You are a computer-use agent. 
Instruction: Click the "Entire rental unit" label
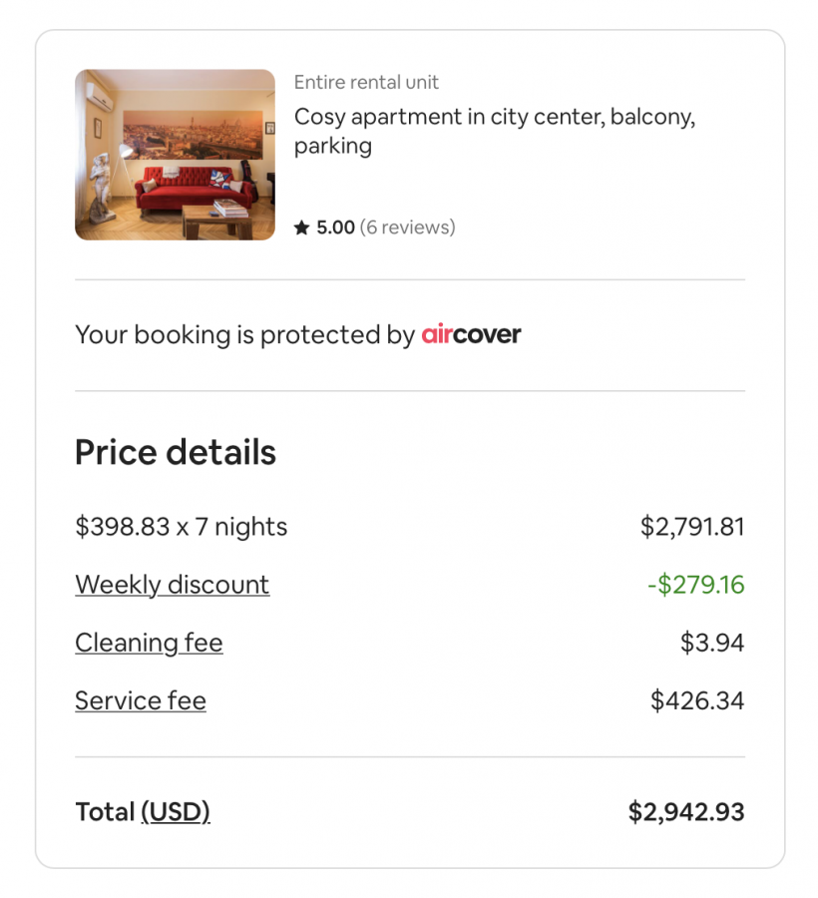(366, 83)
